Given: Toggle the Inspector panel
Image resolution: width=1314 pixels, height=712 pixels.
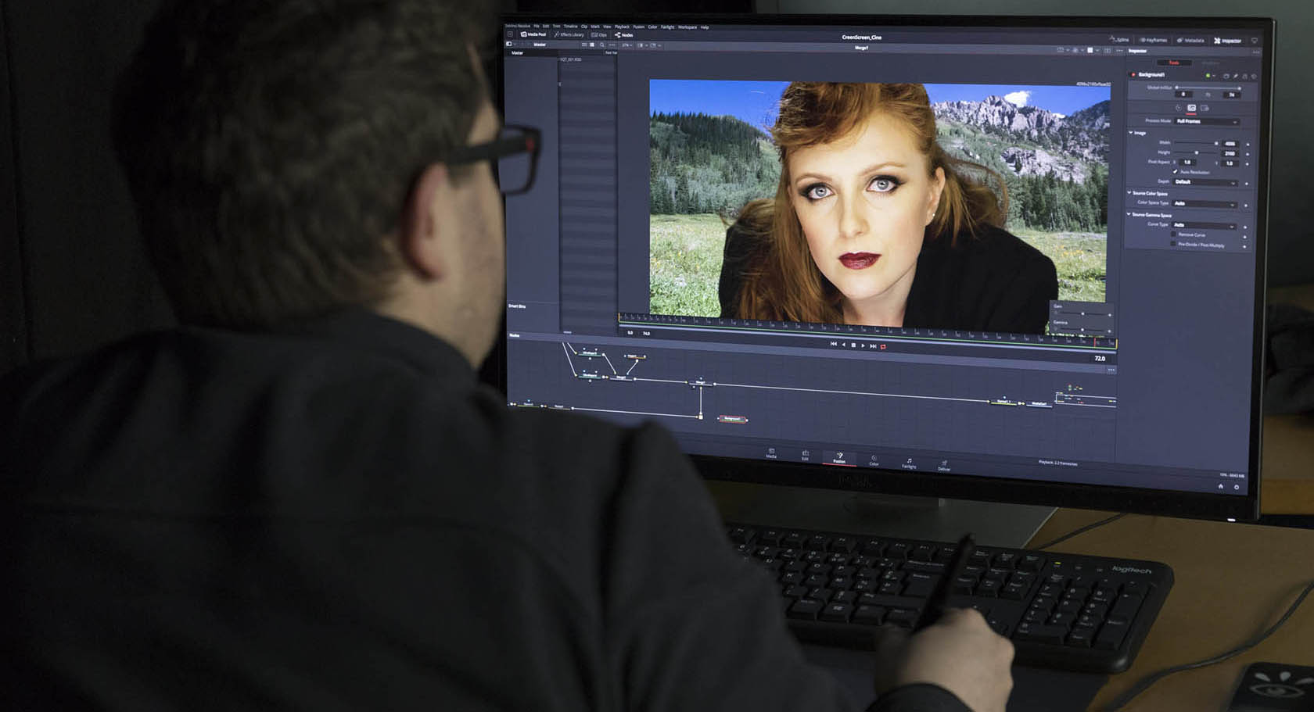Looking at the screenshot, I should 1227,41.
